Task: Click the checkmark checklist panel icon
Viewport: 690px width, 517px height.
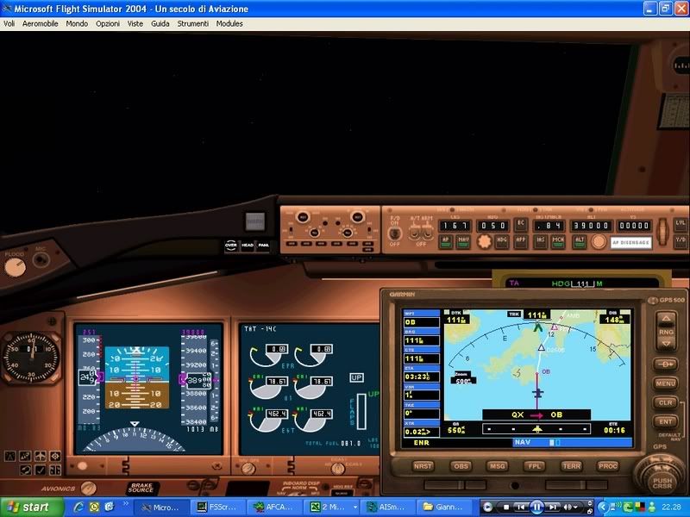Action: point(40,470)
